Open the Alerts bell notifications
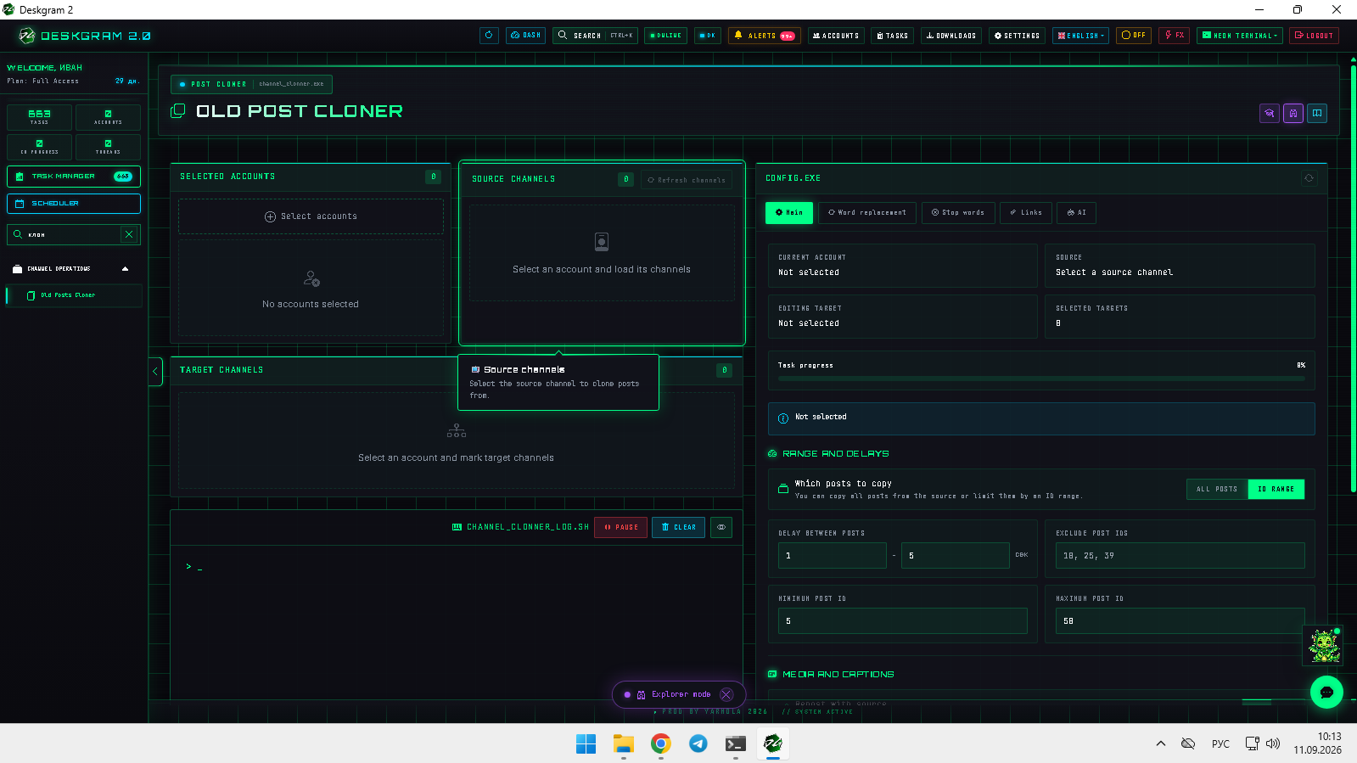Viewport: 1357px width, 763px height. (764, 36)
